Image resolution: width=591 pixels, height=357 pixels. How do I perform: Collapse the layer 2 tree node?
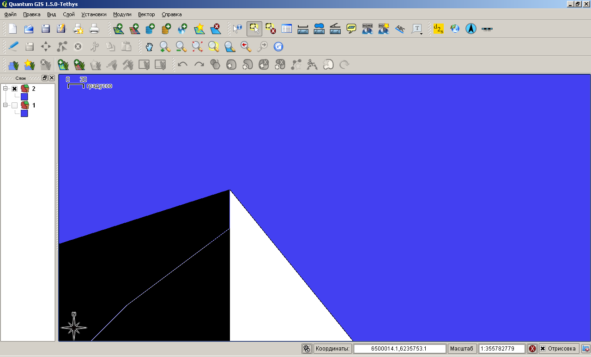(6, 89)
